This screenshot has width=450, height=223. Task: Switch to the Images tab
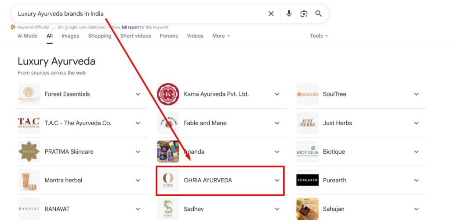pyautogui.click(x=70, y=36)
